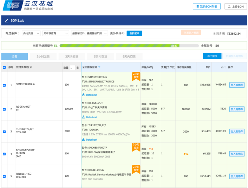Open the 所有供应商 supplier dropdown
The width and height of the screenshot is (248, 188).
coord(55,33)
